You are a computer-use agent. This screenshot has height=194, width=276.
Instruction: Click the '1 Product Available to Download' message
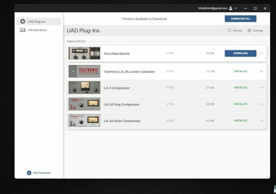tap(144, 19)
